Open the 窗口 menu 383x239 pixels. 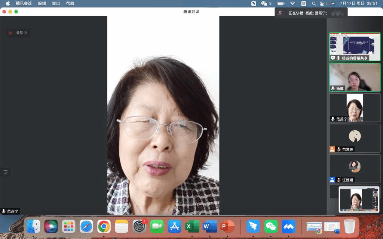coord(56,3)
